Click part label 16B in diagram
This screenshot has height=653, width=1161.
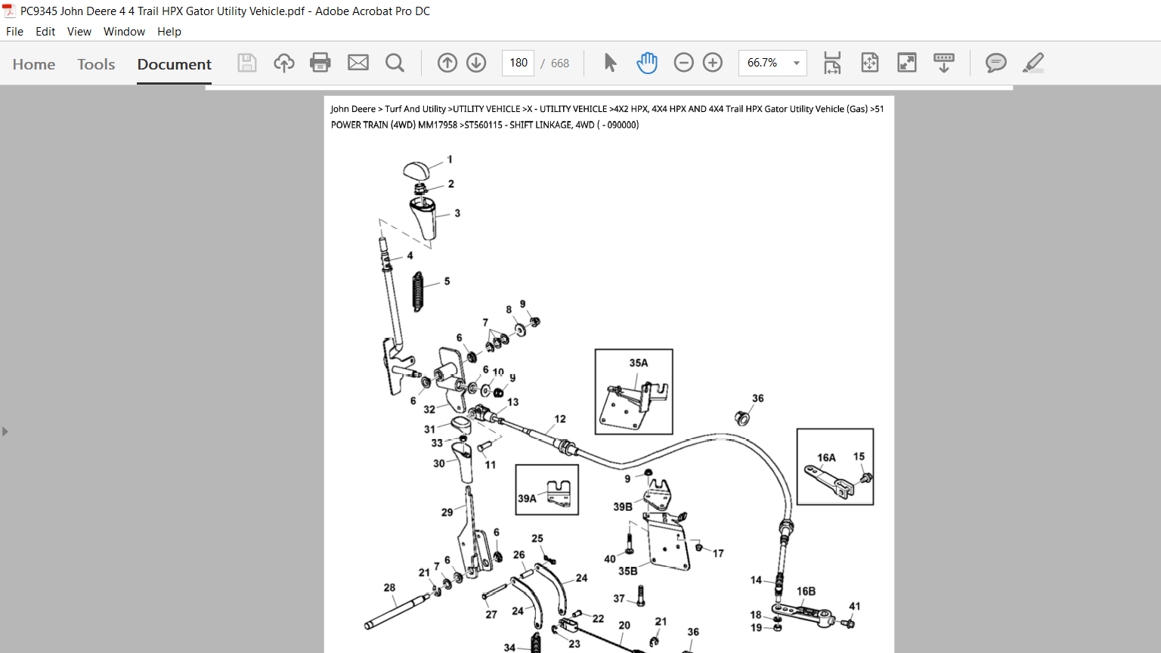pos(806,591)
